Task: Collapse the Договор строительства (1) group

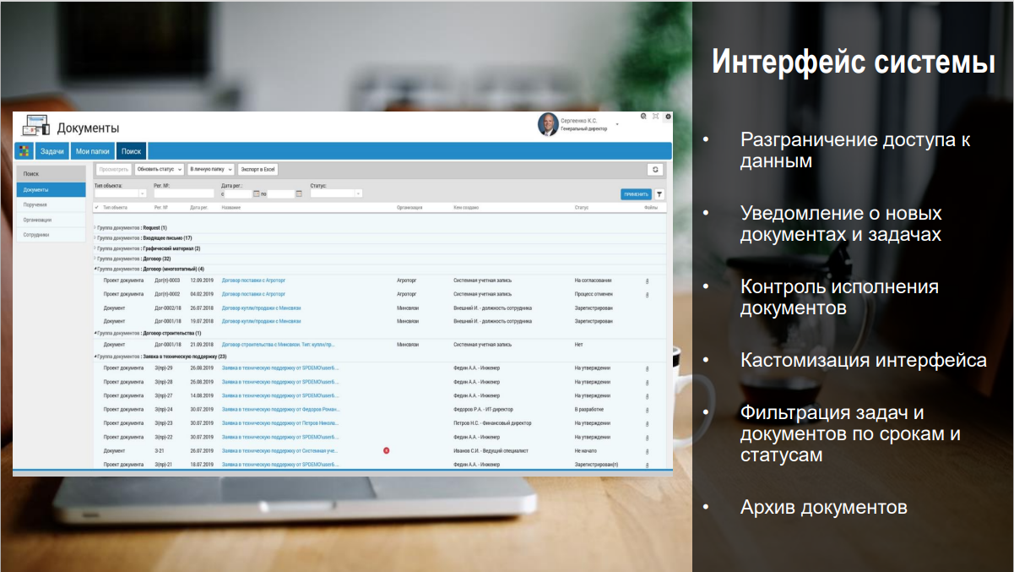Action: pyautogui.click(x=95, y=333)
